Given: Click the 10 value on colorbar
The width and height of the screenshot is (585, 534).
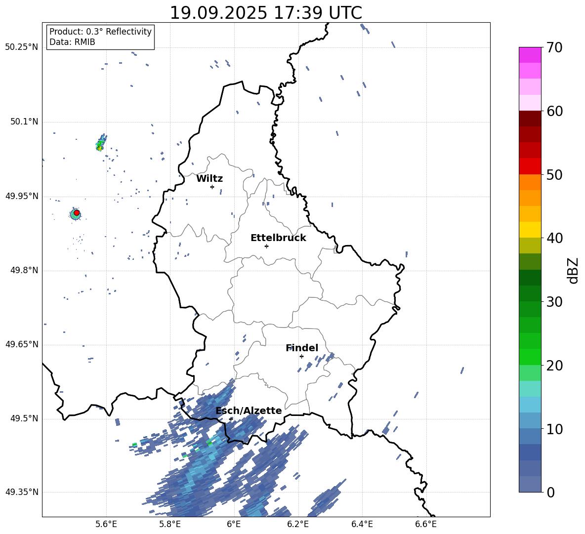Looking at the screenshot, I should [555, 429].
